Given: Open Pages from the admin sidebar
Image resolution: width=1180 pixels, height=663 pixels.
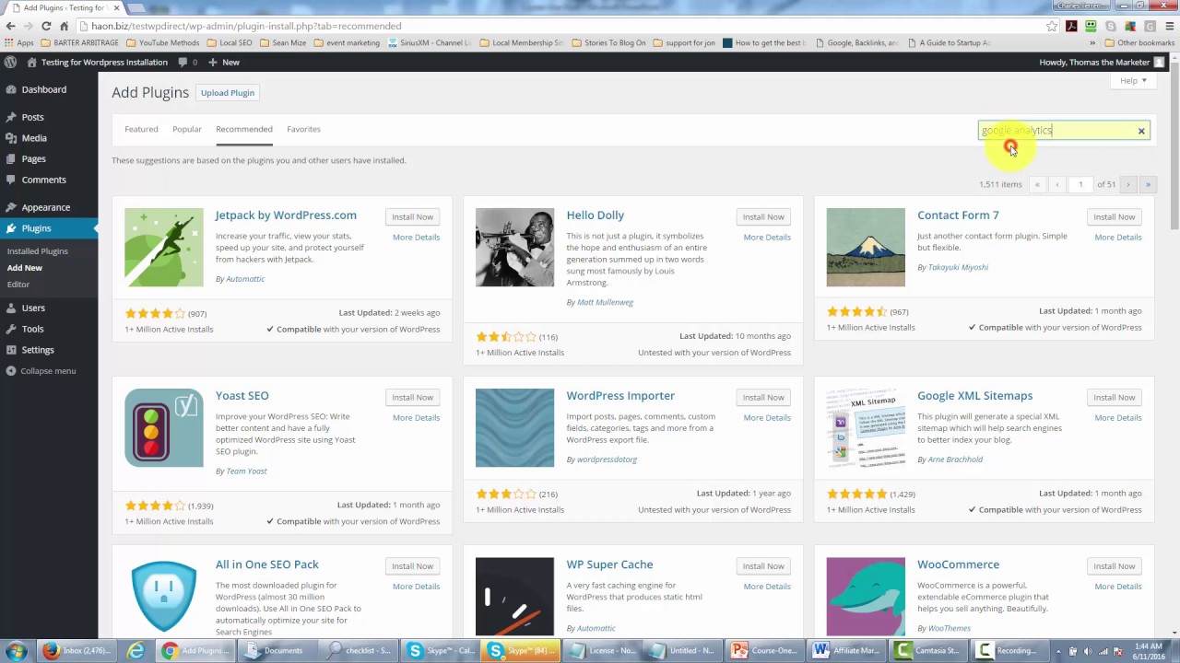Looking at the screenshot, I should click(x=33, y=158).
